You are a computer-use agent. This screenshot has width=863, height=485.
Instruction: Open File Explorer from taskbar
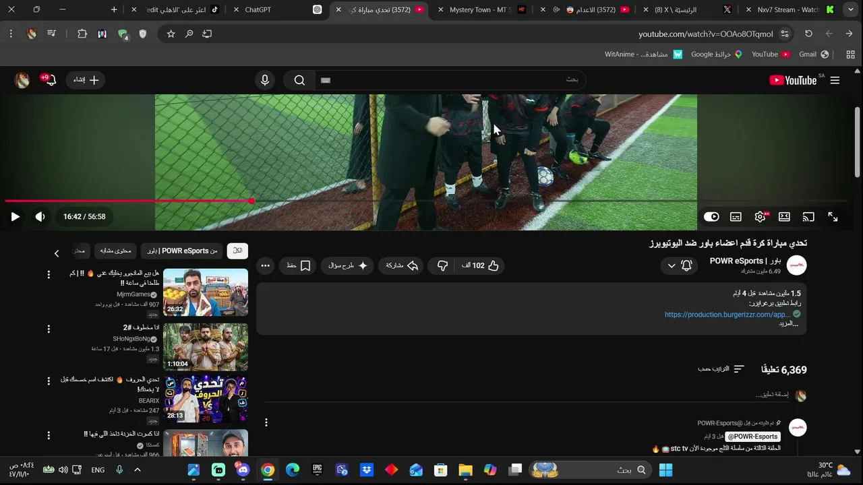(465, 470)
